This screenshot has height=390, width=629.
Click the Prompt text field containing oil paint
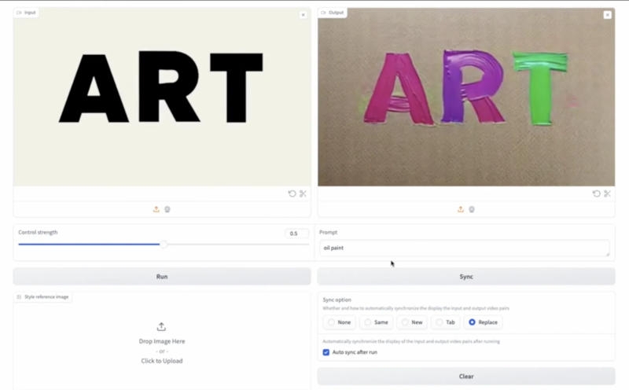click(464, 248)
